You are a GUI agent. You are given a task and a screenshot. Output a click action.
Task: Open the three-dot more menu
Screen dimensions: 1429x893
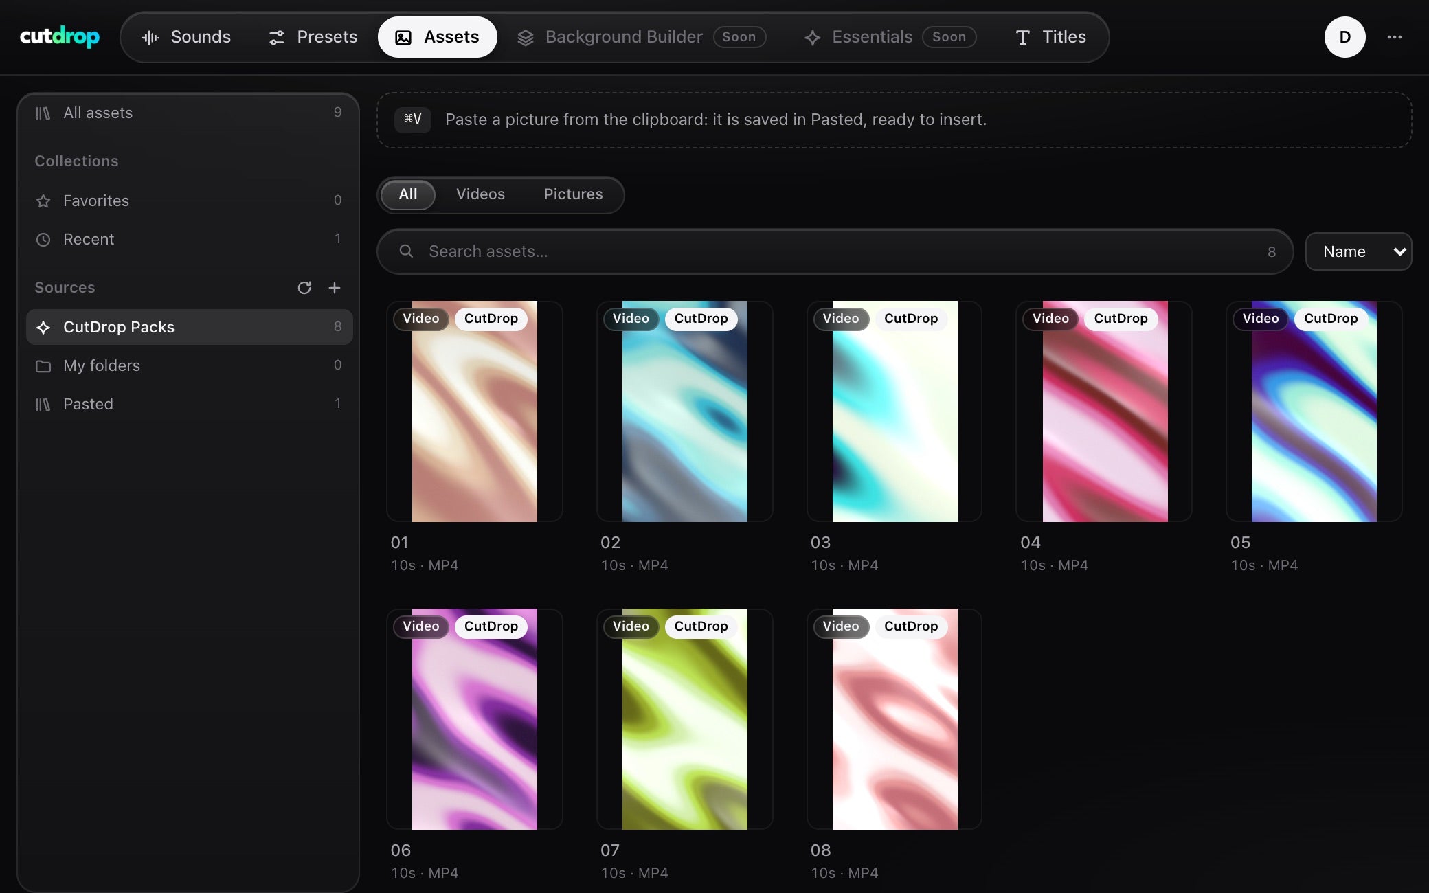pos(1394,37)
